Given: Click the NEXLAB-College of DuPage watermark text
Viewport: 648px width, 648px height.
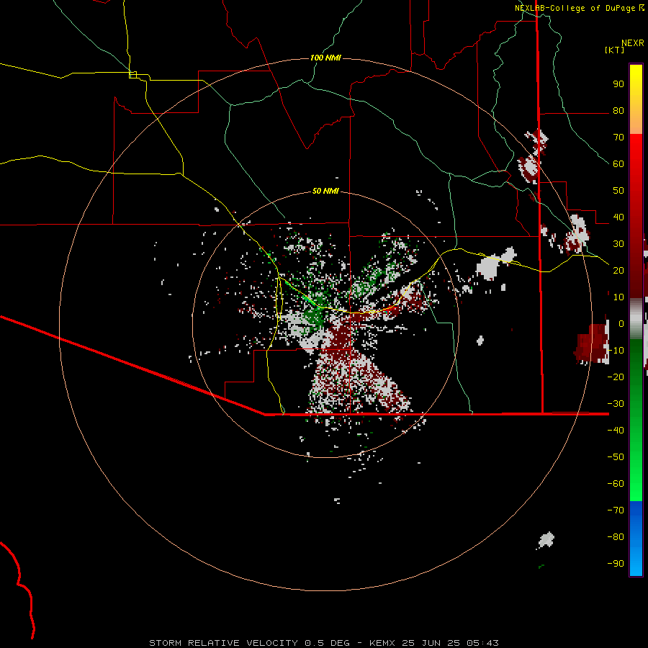Looking at the screenshot, I should point(579,8).
